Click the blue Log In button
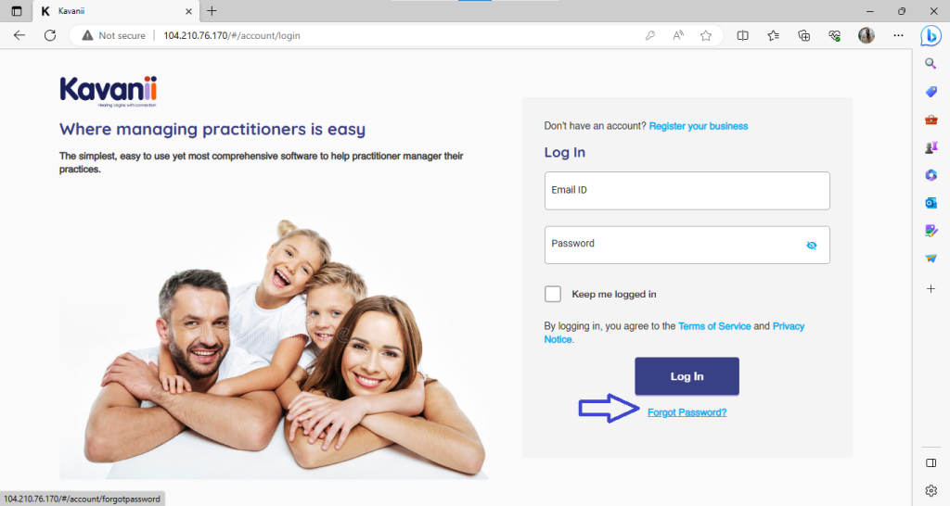This screenshot has height=506, width=950. click(687, 376)
